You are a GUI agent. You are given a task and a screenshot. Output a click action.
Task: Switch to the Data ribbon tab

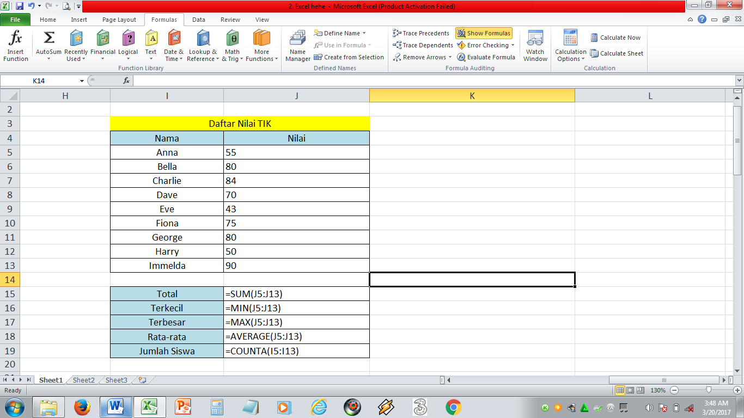(199, 20)
